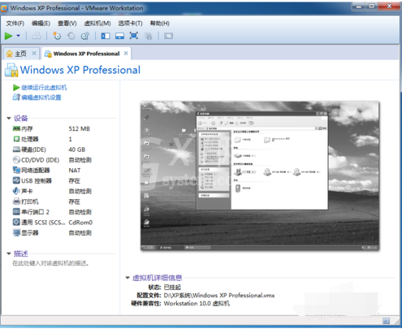Select the 硬盘(IDE) device row

coord(52,149)
